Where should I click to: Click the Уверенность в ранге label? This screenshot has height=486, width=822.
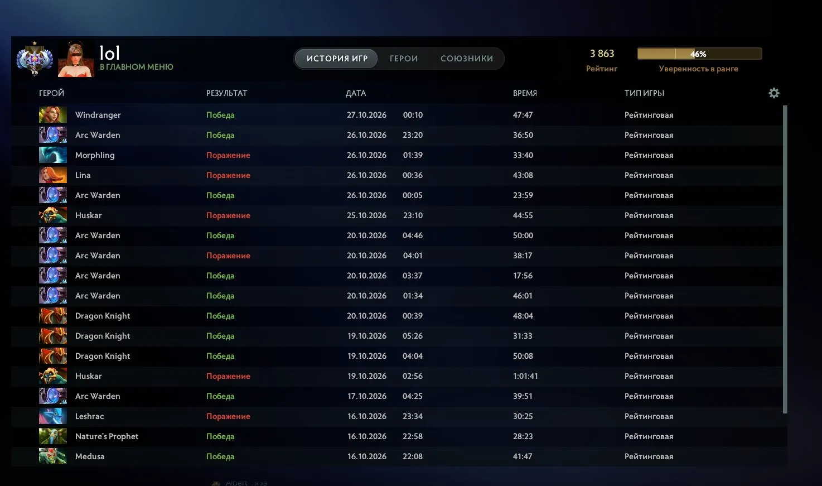(x=698, y=69)
